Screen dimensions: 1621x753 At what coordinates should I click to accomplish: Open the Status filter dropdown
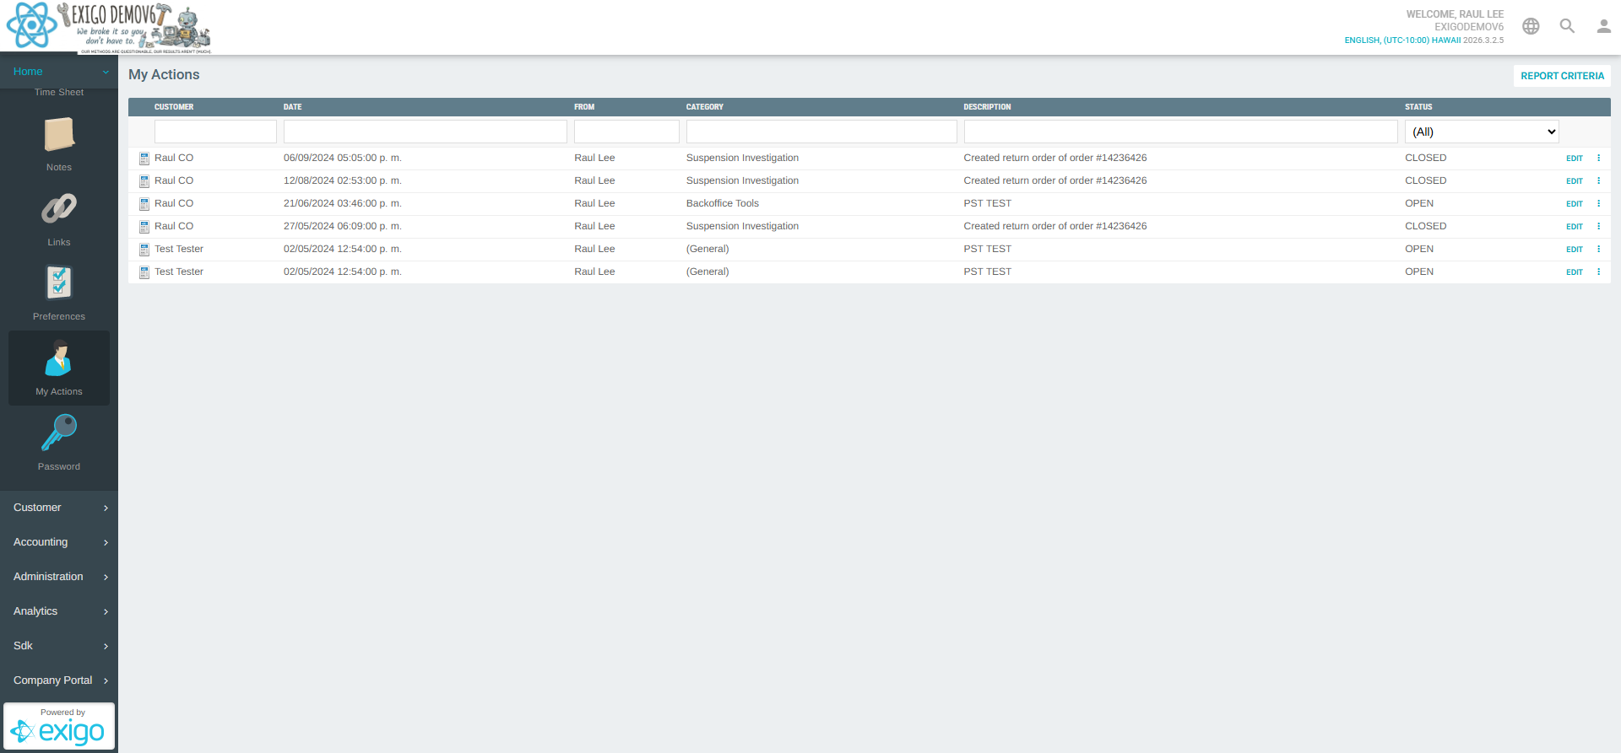[x=1482, y=132]
